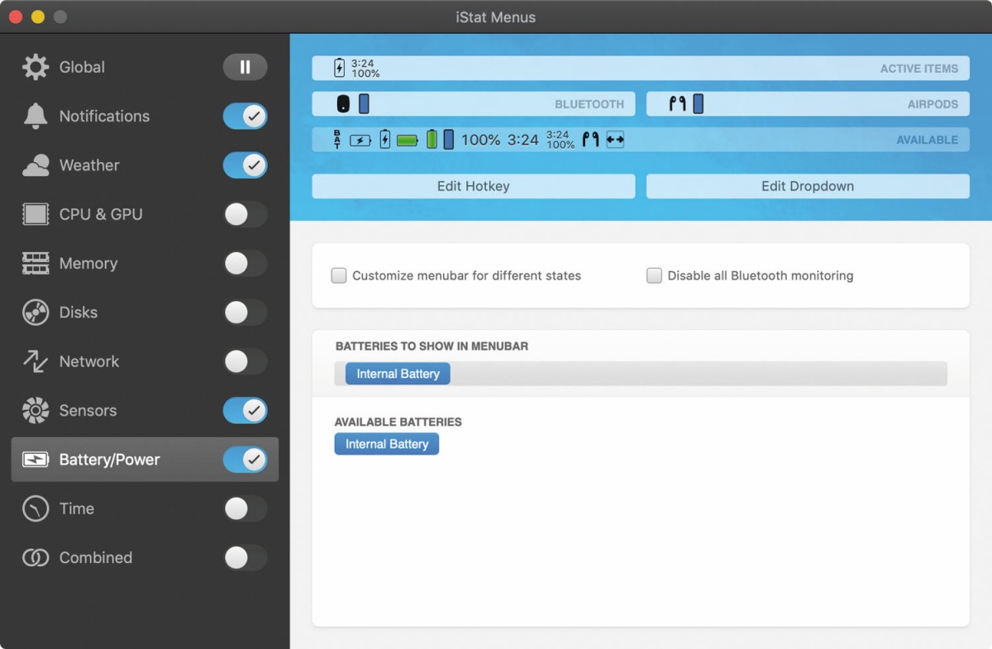Pick the vertical BAT text item

pos(337,140)
